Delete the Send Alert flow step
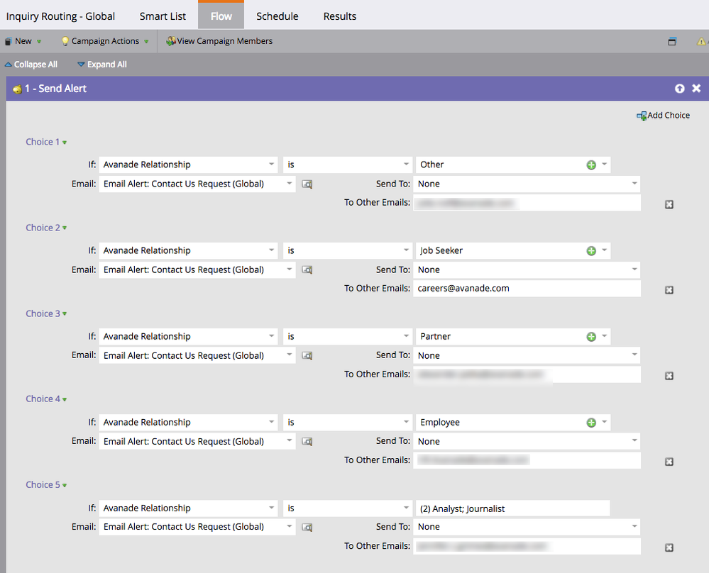 [x=696, y=89]
